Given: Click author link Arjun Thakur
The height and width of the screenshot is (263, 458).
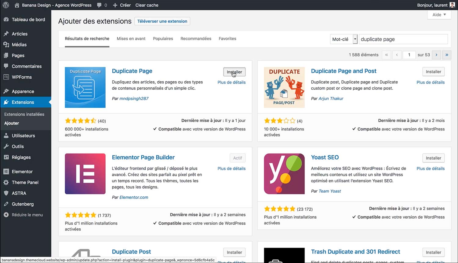Looking at the screenshot, I should pos(331,98).
